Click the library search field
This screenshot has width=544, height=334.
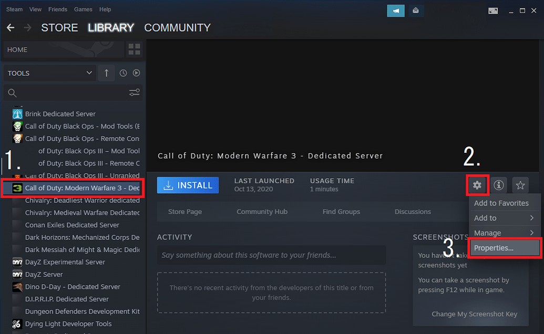[63, 92]
